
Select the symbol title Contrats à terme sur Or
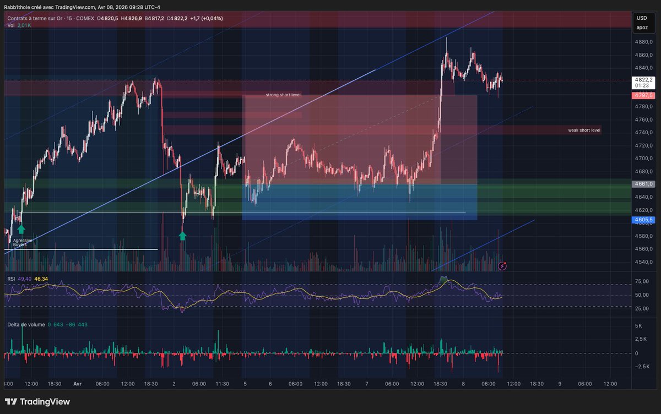click(x=35, y=18)
